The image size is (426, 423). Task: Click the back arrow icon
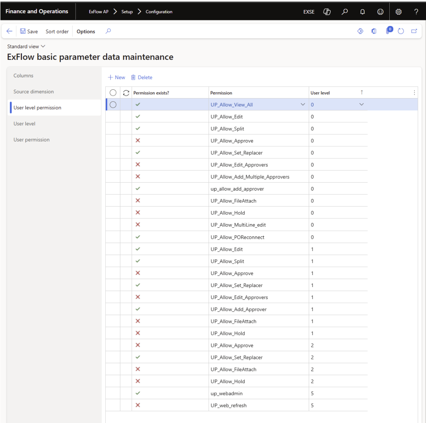click(x=9, y=31)
